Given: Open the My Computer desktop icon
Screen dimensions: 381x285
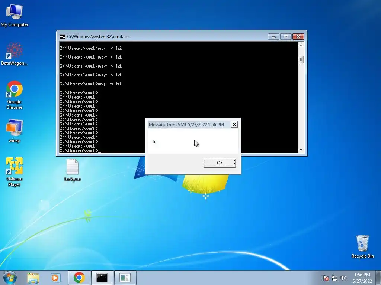Looking at the screenshot, I should 15,15.
